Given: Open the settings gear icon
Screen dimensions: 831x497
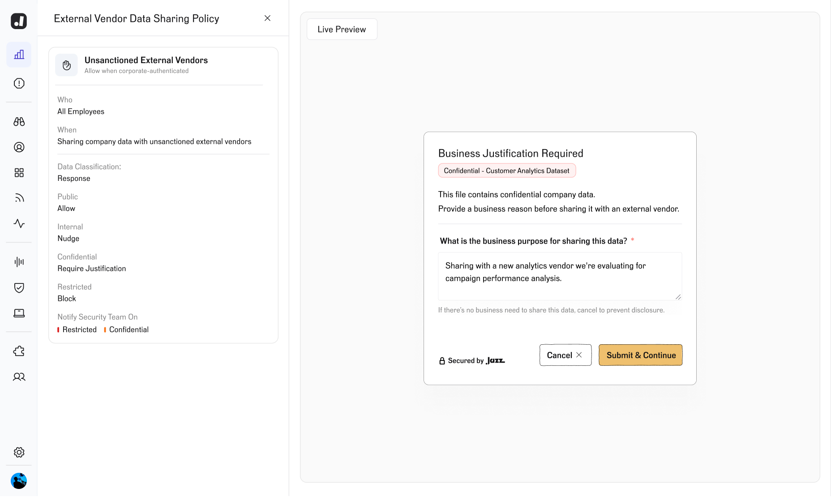Looking at the screenshot, I should pyautogui.click(x=19, y=452).
